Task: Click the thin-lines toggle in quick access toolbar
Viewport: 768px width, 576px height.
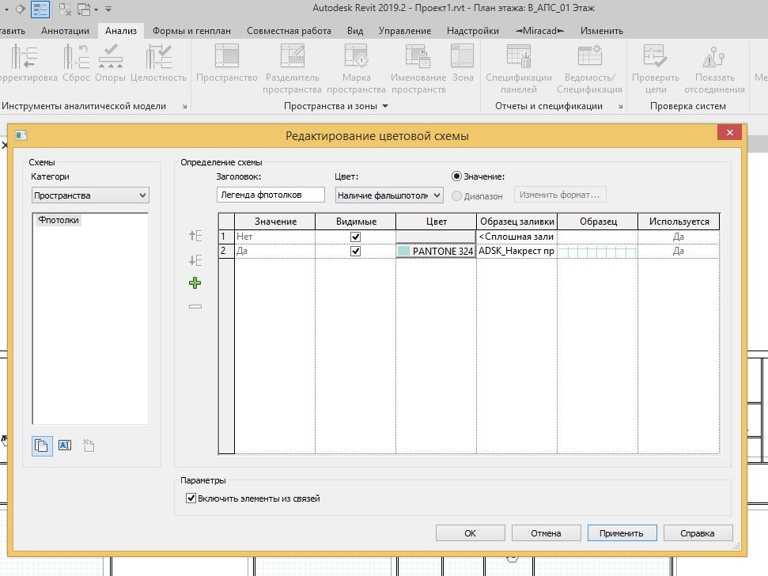Action: tap(40, 9)
